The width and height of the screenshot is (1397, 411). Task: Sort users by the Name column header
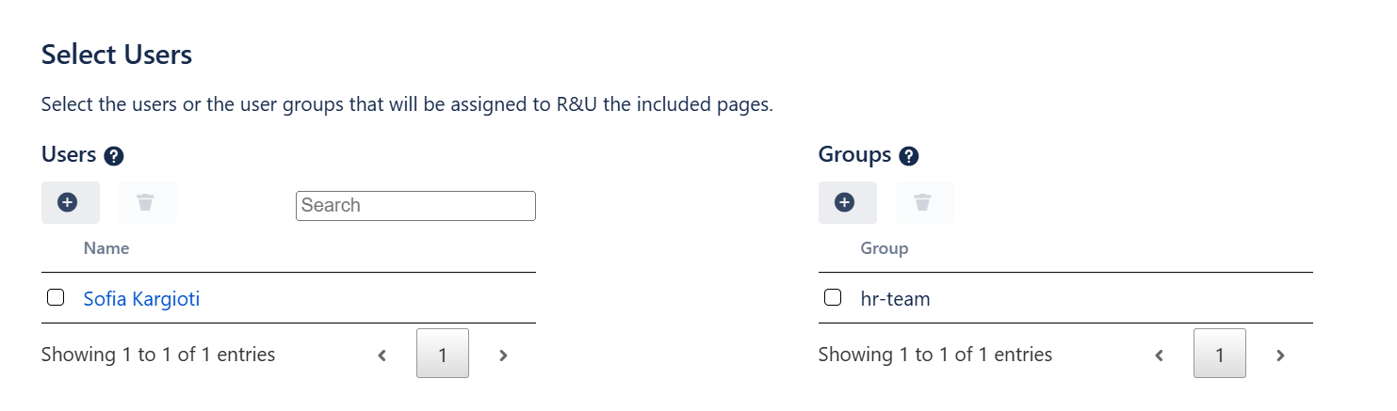point(106,248)
